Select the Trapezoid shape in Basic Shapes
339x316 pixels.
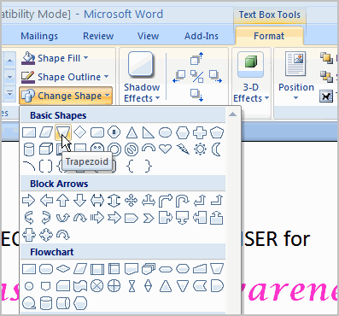(63, 132)
